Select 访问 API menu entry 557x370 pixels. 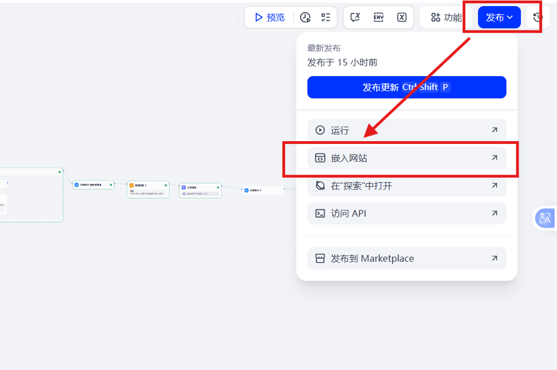click(407, 213)
